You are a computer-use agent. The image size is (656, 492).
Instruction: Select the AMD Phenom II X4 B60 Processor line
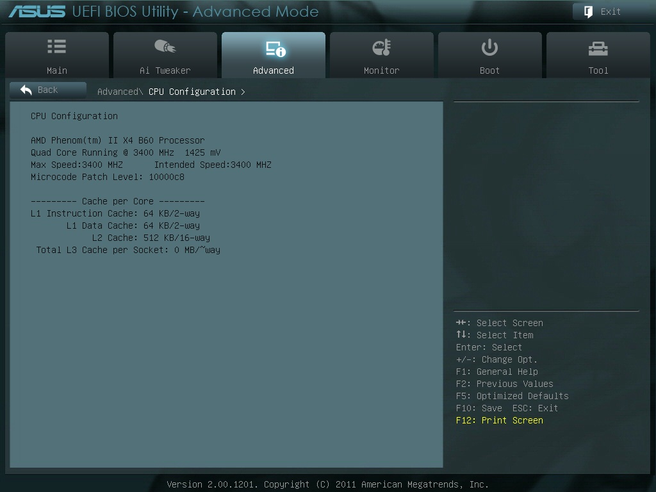(x=118, y=140)
